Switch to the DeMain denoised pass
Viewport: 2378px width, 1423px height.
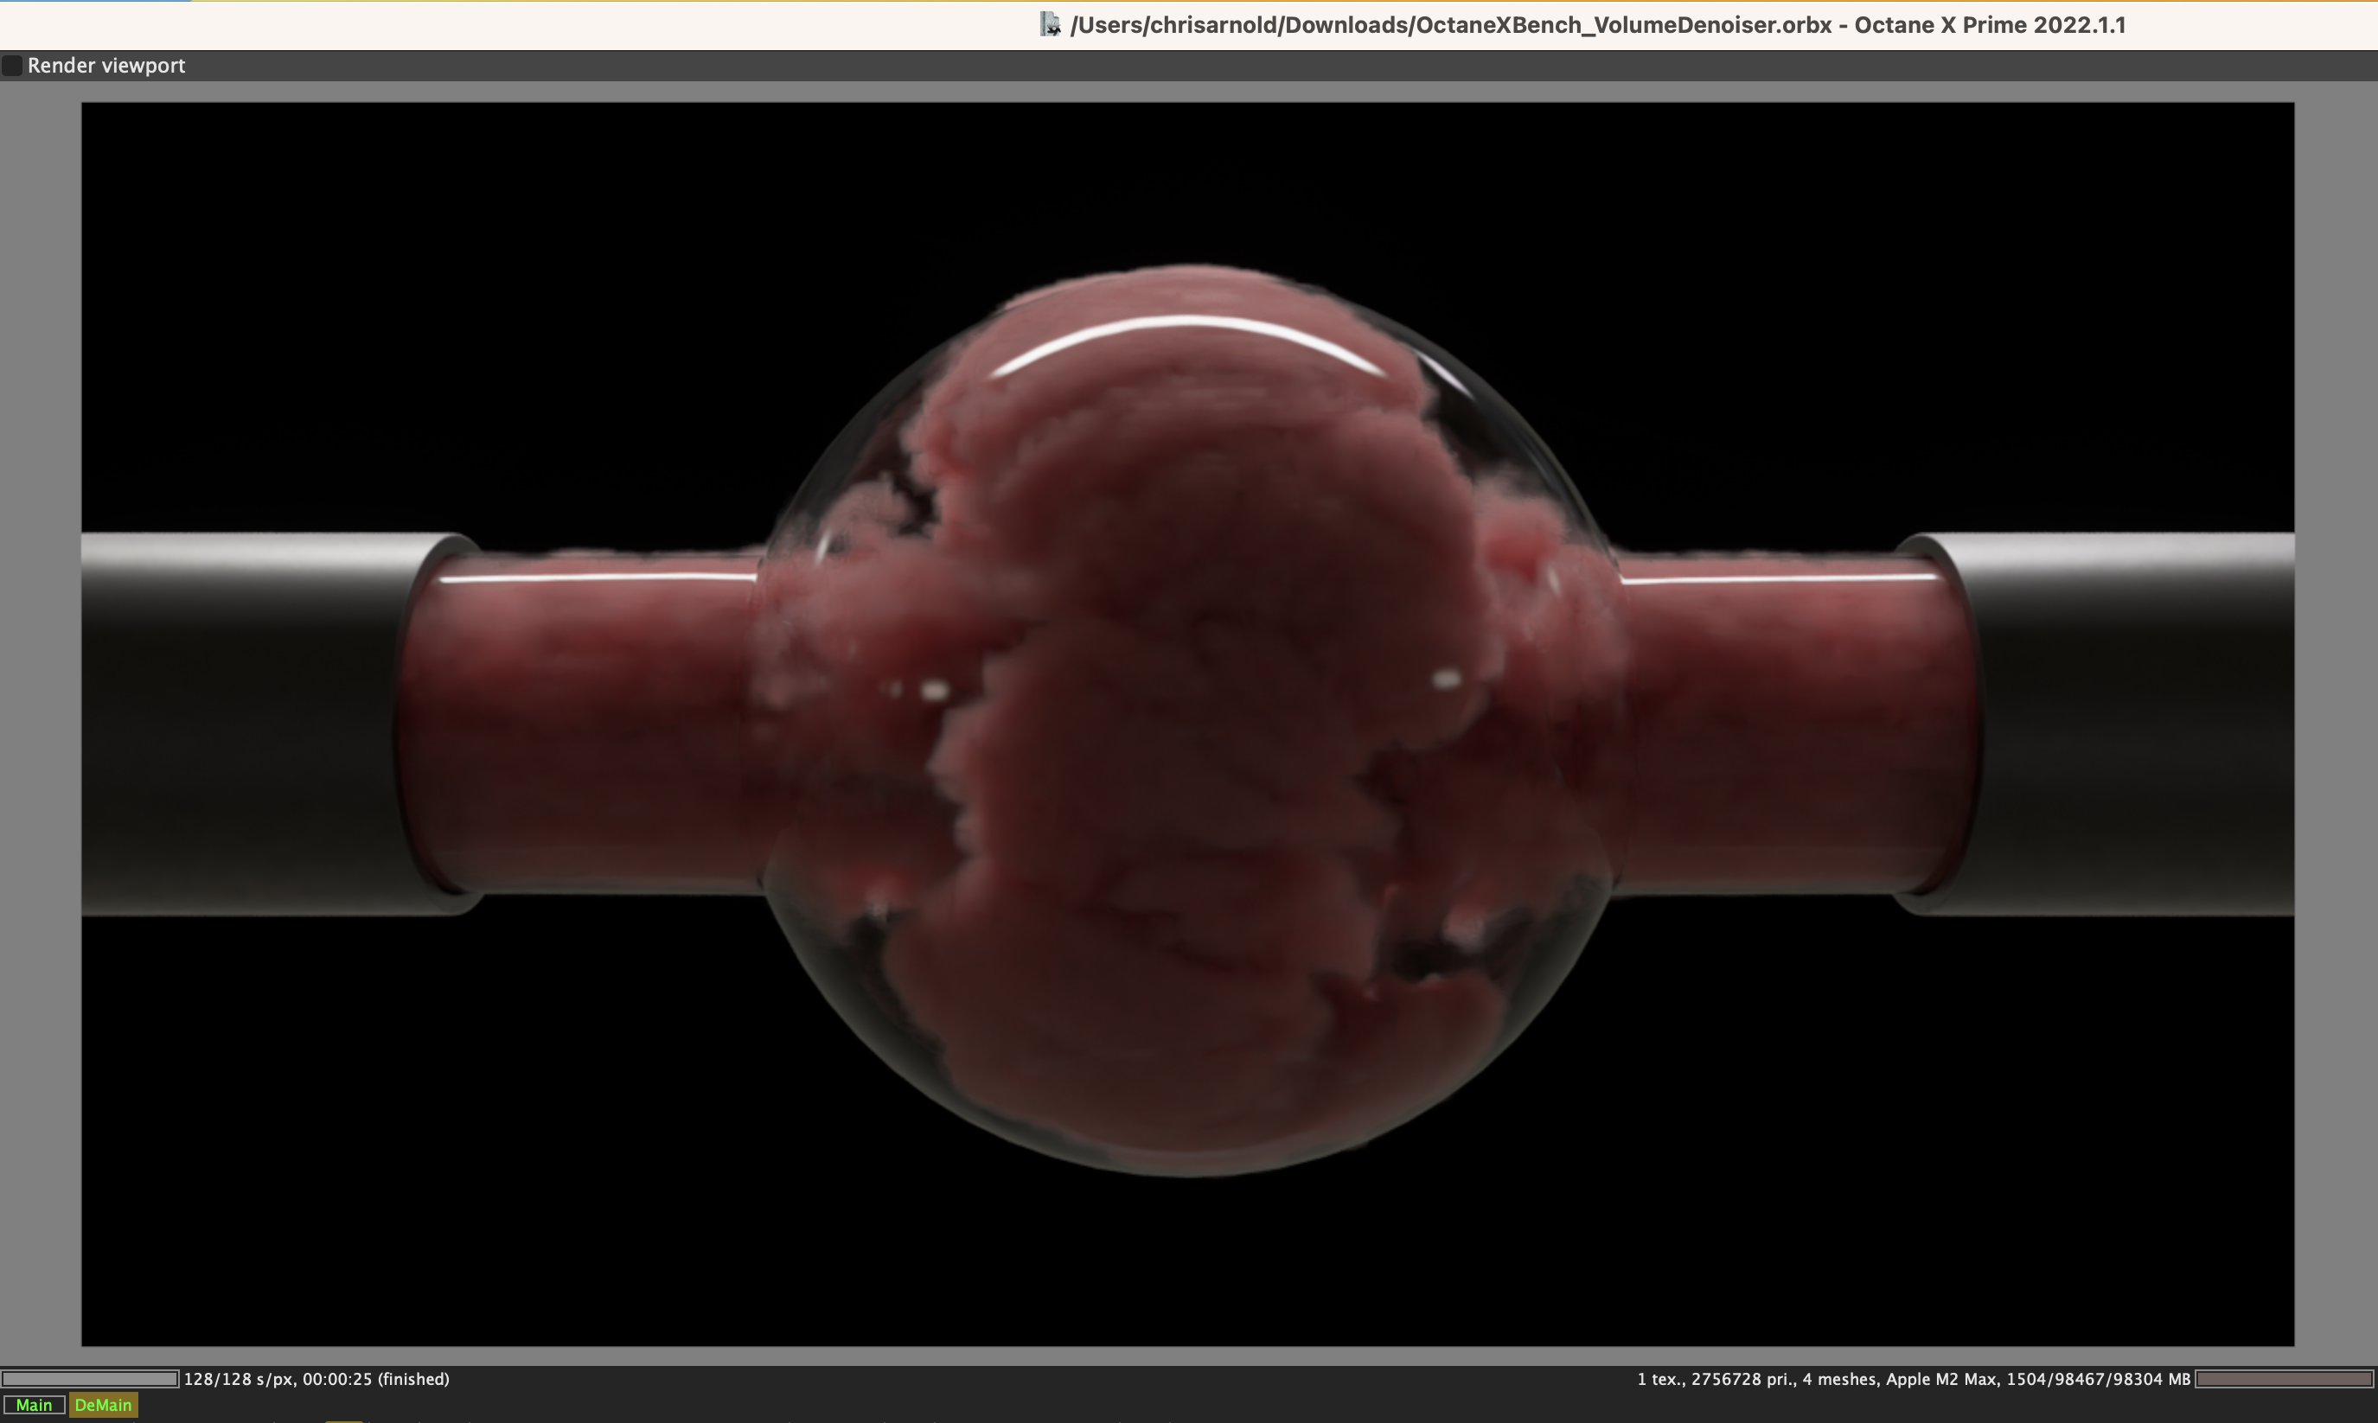(x=103, y=1405)
